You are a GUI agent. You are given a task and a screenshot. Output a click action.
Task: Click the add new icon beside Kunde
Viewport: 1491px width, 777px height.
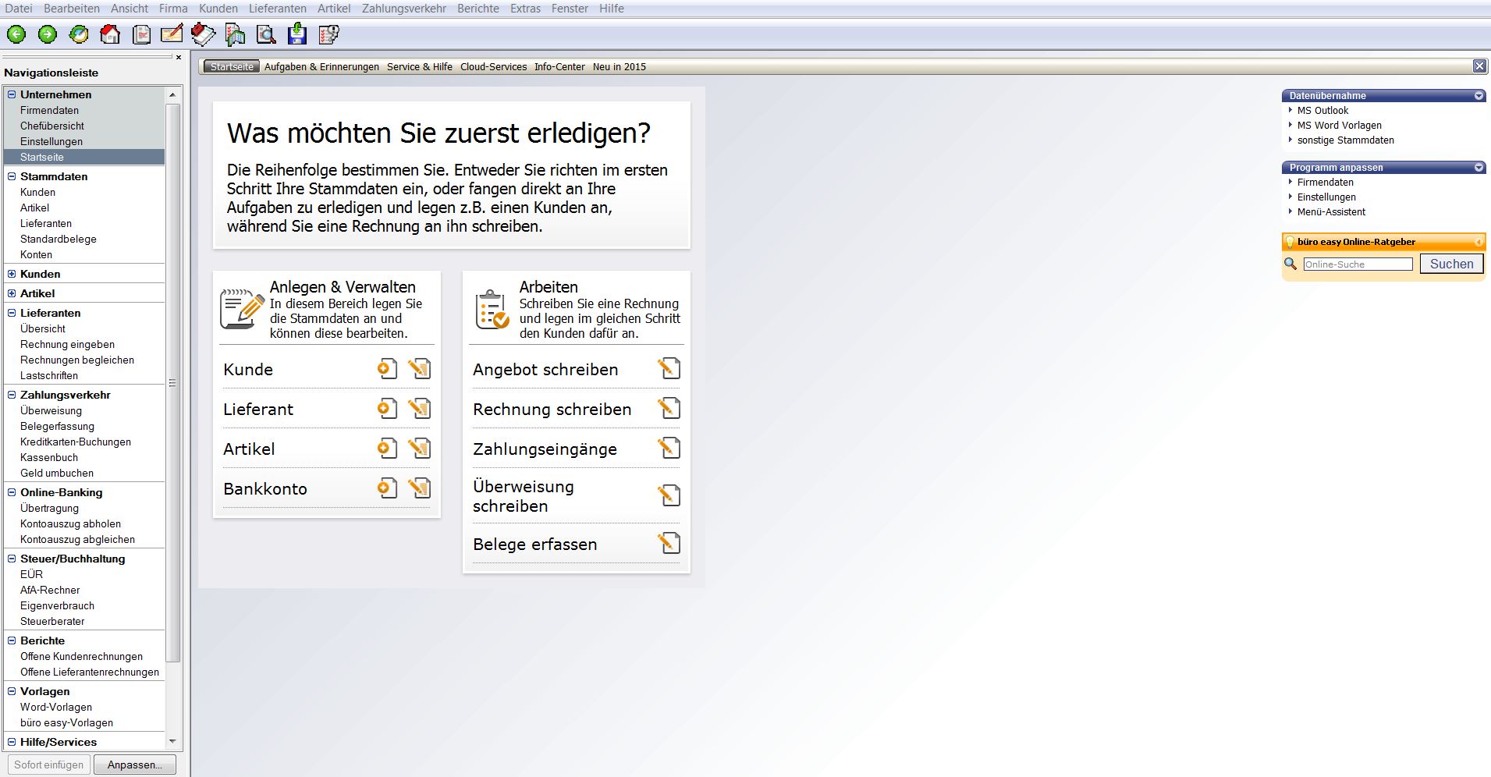click(387, 369)
